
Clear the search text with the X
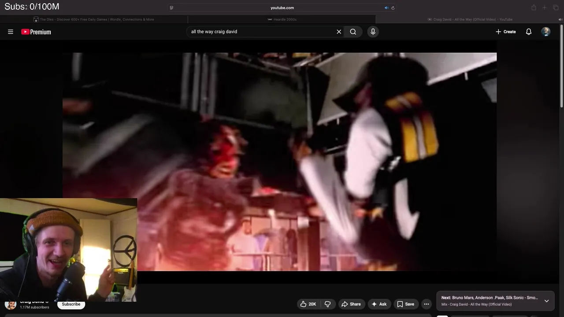[x=339, y=32]
